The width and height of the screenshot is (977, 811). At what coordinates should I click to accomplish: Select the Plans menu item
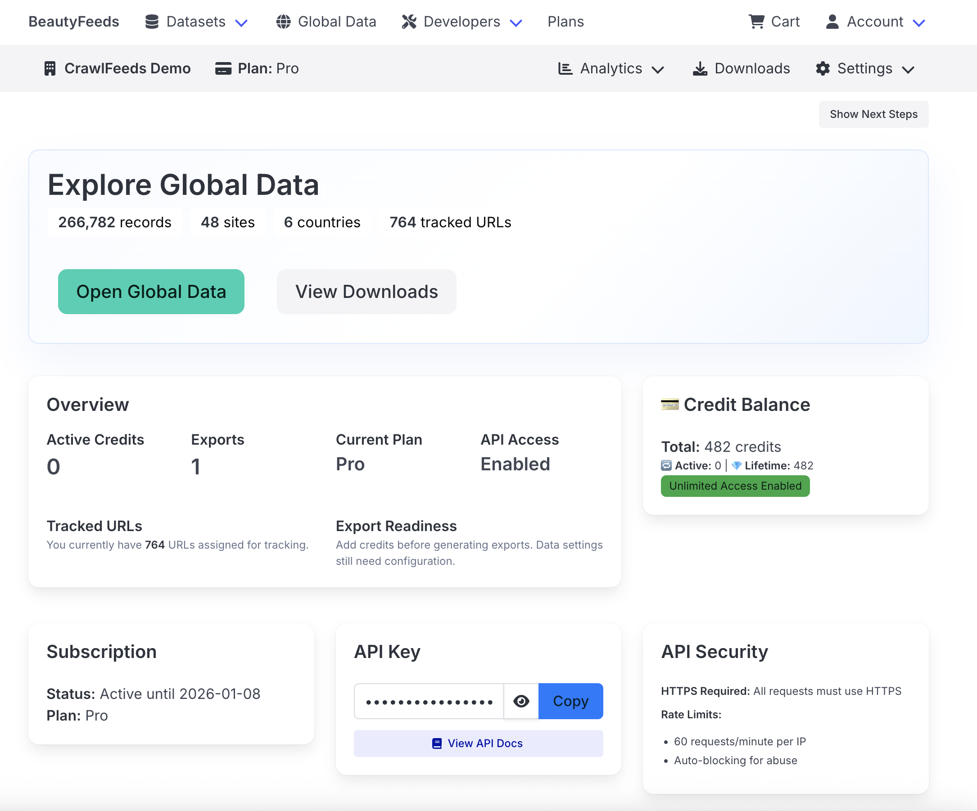point(565,22)
